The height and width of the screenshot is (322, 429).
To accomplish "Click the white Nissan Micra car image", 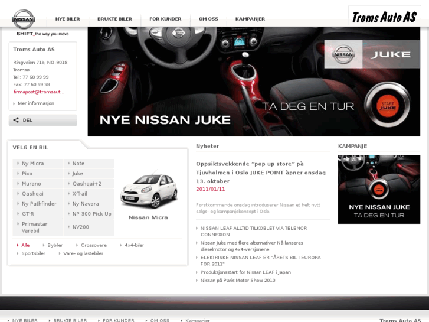I will point(149,190).
